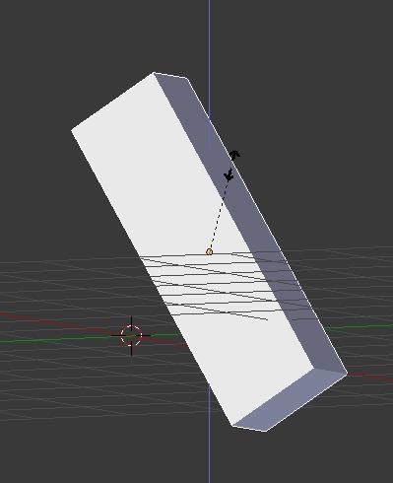Image resolution: width=393 pixels, height=483 pixels.
Task: Click the highlighted white right edge of the box
Action: (267, 226)
